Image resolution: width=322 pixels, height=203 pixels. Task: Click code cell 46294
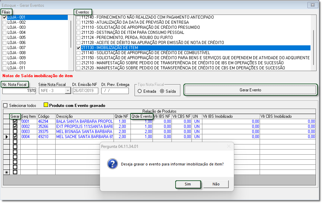(x=46, y=121)
